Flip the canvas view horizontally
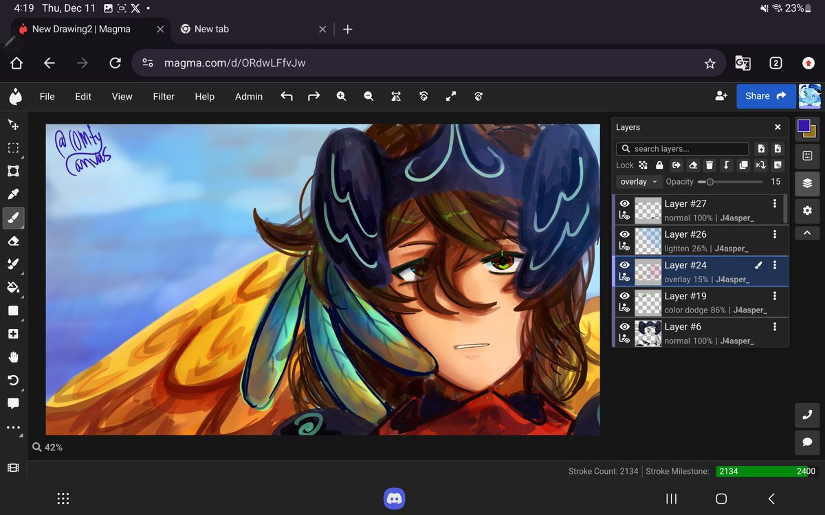Viewport: 825px width, 515px height. [396, 97]
